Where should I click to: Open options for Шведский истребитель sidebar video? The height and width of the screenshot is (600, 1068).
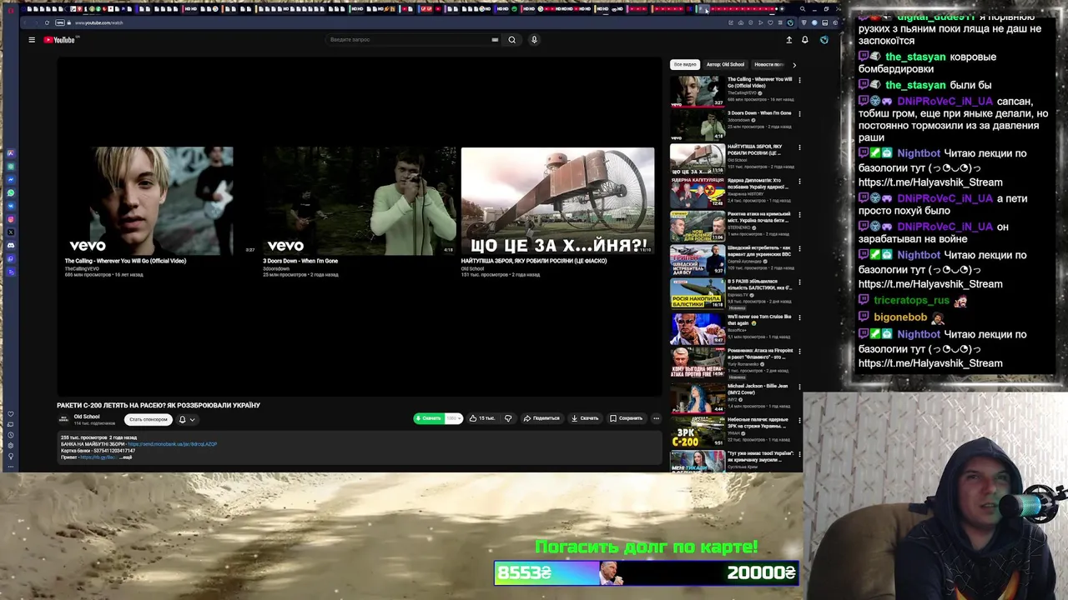[x=799, y=248]
